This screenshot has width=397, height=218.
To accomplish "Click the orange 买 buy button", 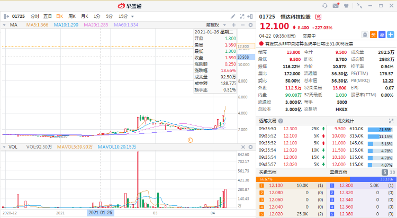I will (374, 35).
